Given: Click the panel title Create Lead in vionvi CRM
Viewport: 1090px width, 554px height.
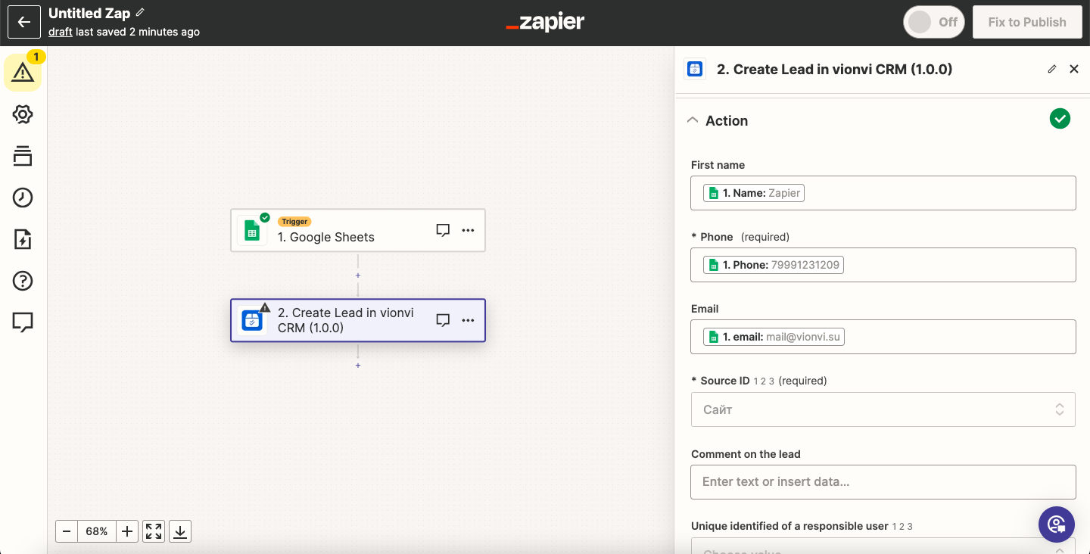Looking at the screenshot, I should point(834,69).
